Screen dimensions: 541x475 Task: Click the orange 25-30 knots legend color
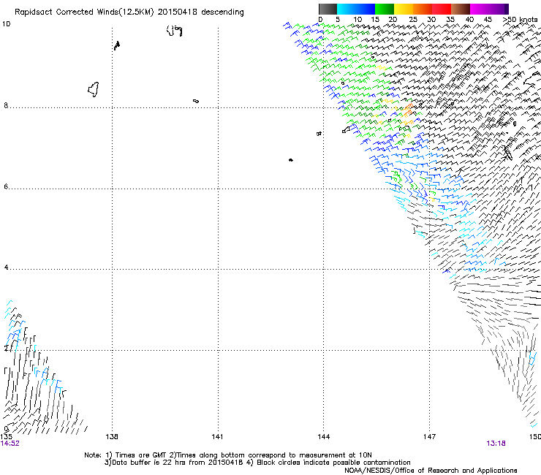[x=423, y=9]
